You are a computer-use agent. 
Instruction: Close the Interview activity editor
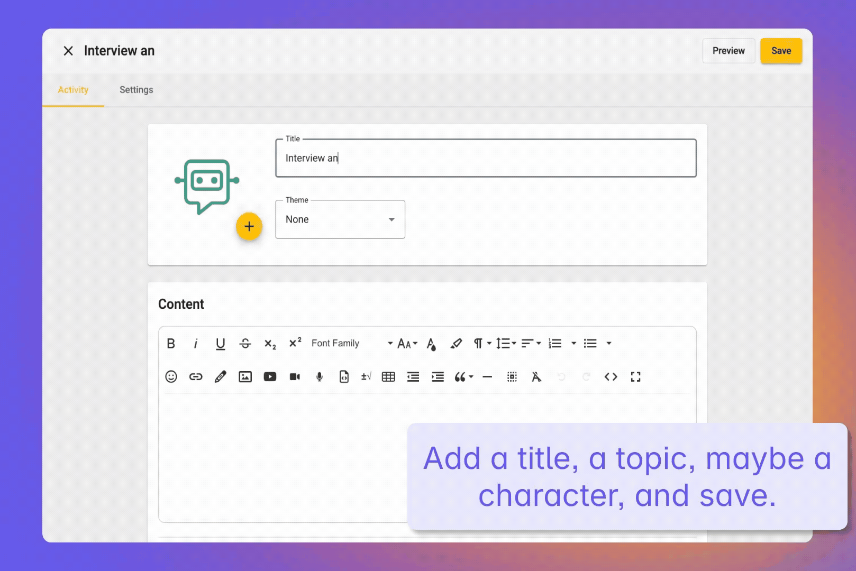pyautogui.click(x=68, y=51)
